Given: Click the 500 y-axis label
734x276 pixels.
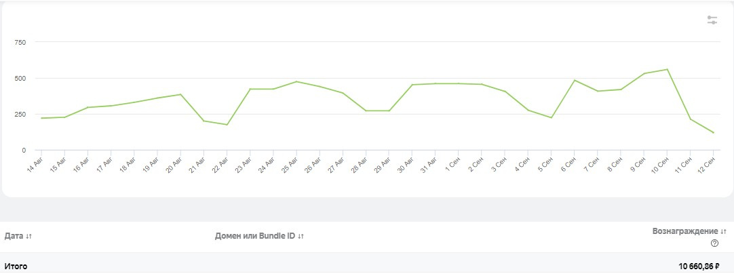Looking at the screenshot, I should tap(20, 78).
